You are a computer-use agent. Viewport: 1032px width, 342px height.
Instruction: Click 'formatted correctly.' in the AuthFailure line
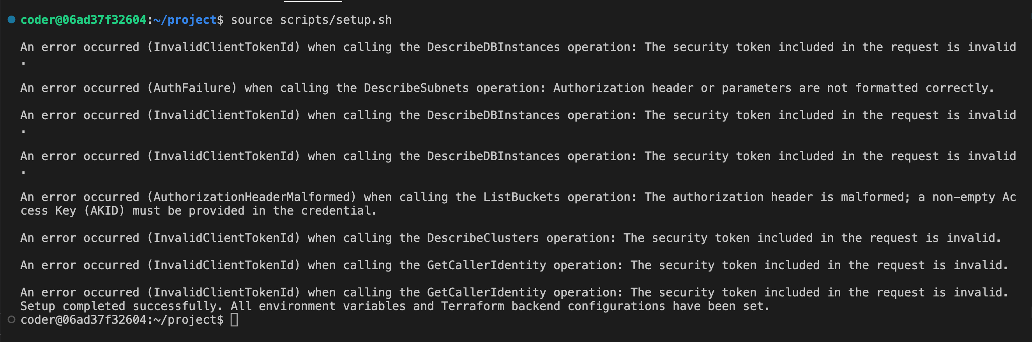tap(925, 88)
